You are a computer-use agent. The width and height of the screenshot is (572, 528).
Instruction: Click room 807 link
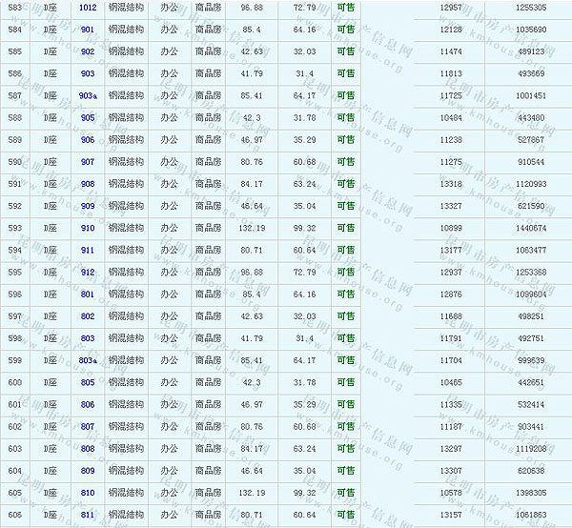coord(88,427)
